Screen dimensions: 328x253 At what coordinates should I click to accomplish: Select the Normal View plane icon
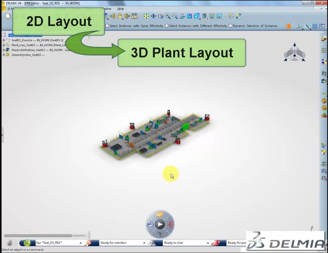click(x=182, y=16)
